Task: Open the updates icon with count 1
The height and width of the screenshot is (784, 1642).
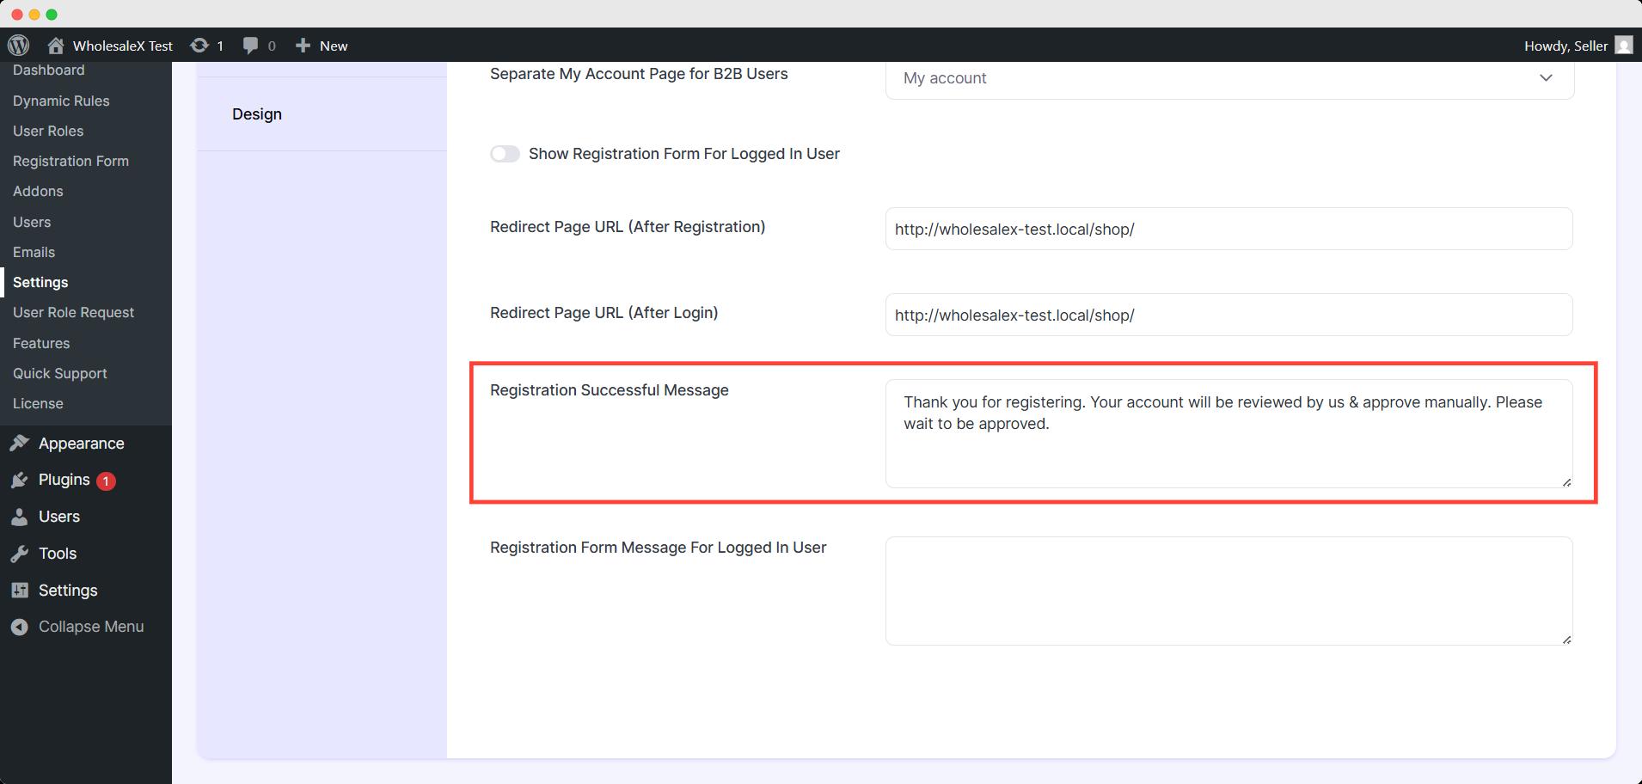Action: pos(199,46)
